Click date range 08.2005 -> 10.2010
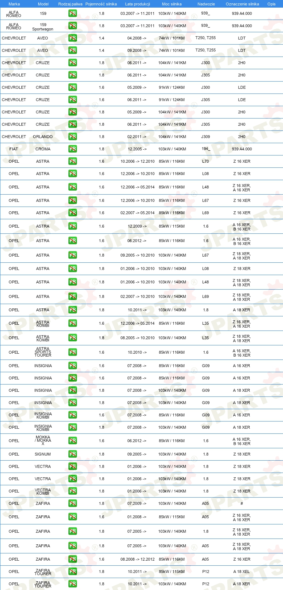 pyautogui.click(x=138, y=338)
